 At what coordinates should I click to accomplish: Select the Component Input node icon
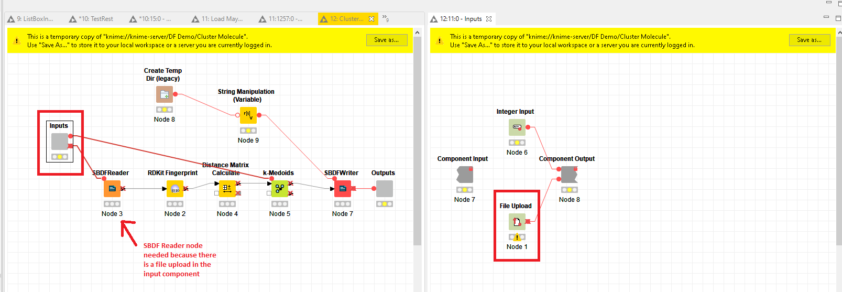tap(465, 175)
